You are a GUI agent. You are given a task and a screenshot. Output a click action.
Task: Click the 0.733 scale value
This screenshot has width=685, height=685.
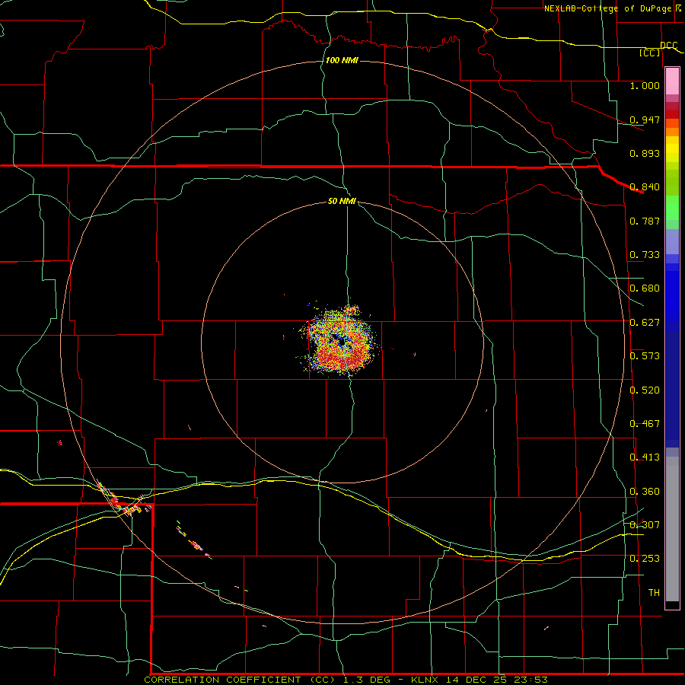(x=645, y=255)
